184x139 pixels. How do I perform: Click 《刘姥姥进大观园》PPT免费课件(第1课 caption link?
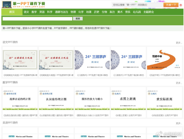[x=57, y=75]
